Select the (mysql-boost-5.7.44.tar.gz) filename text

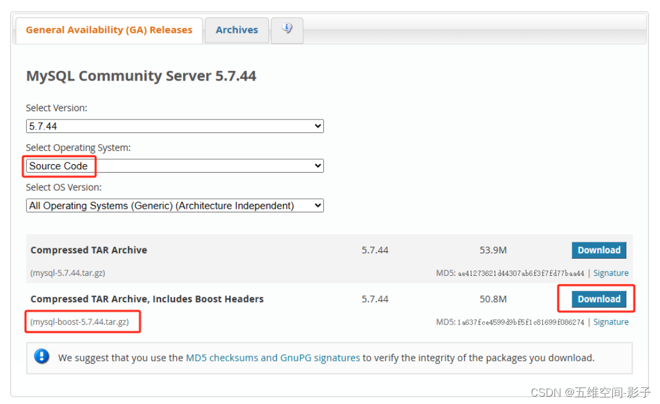pos(79,322)
